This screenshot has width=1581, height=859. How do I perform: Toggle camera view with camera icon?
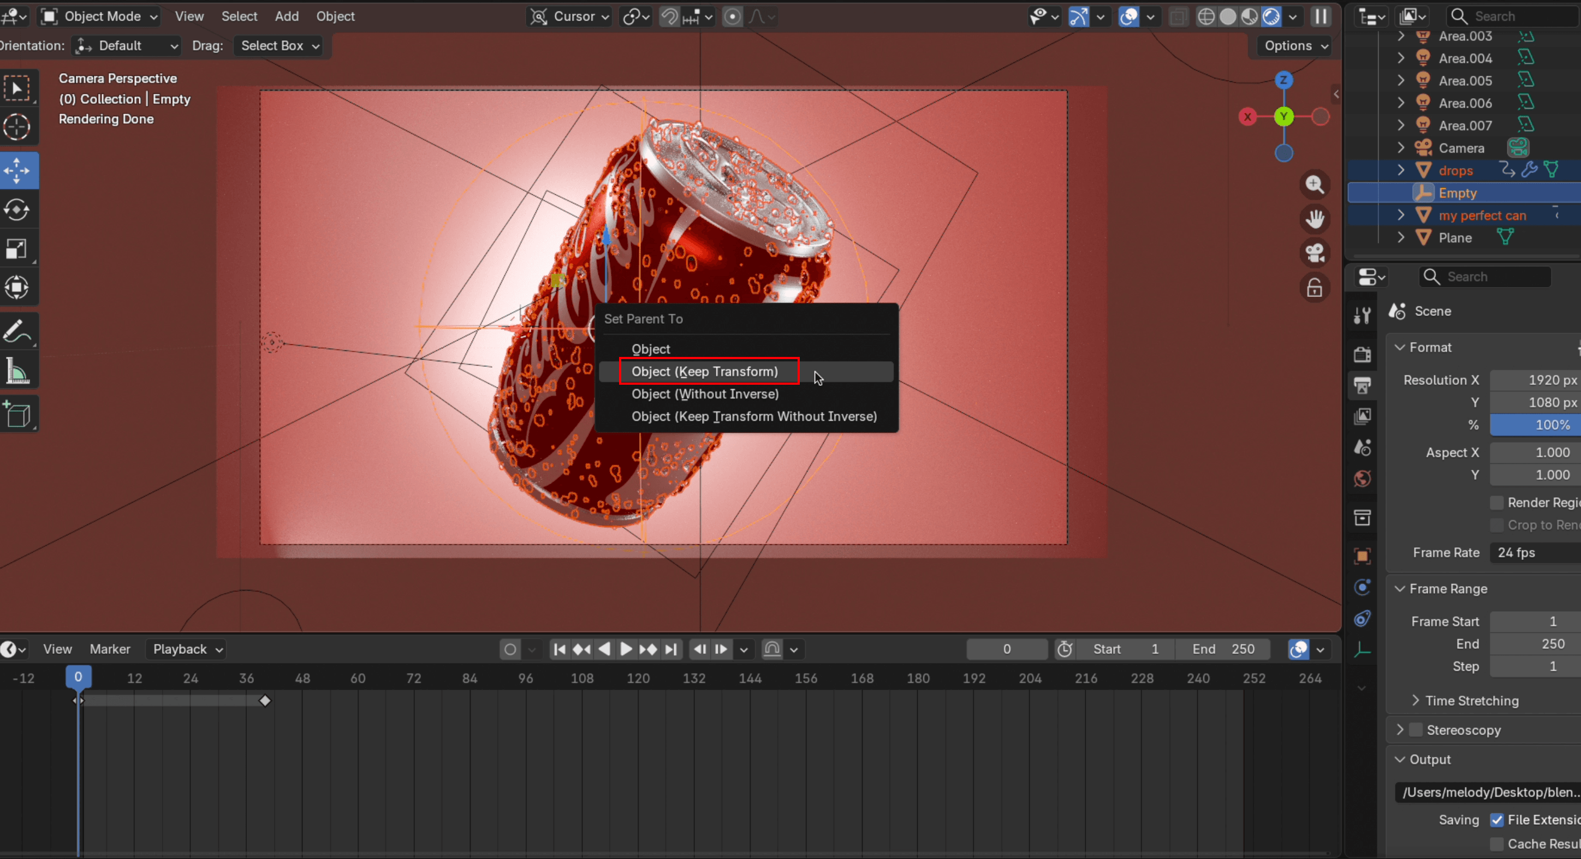click(1314, 253)
